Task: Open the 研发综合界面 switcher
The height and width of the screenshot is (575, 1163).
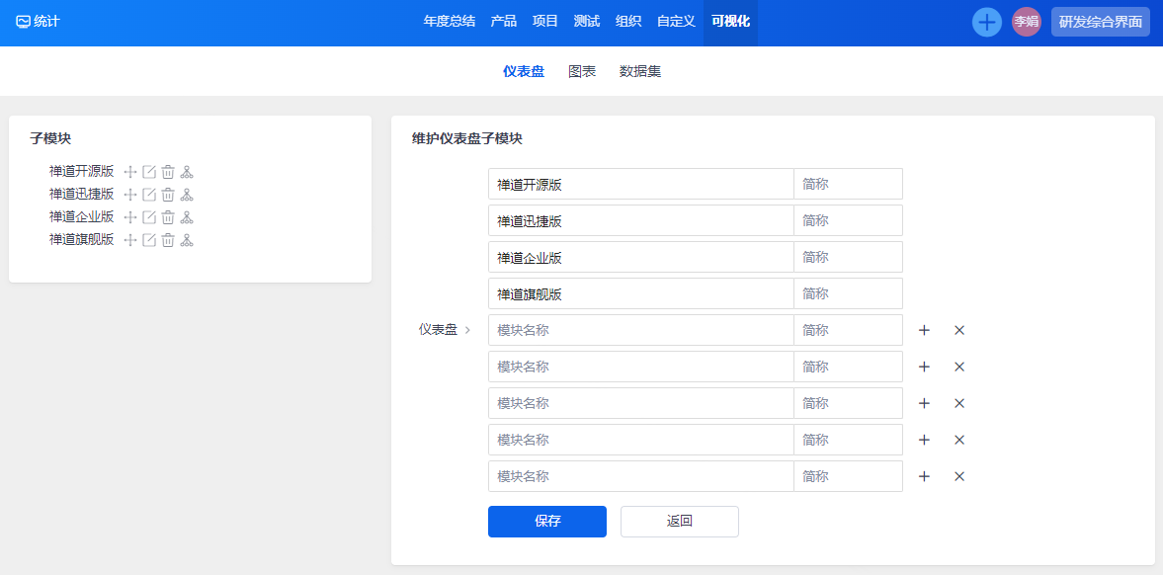Action: (x=1100, y=22)
